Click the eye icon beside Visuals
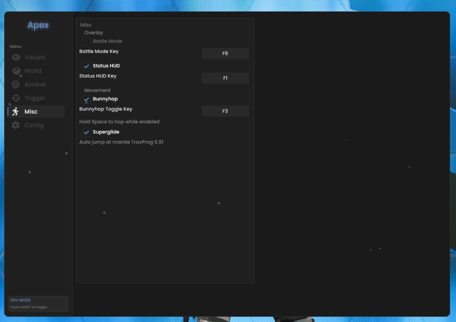Image resolution: width=456 pixels, height=322 pixels. [16, 57]
